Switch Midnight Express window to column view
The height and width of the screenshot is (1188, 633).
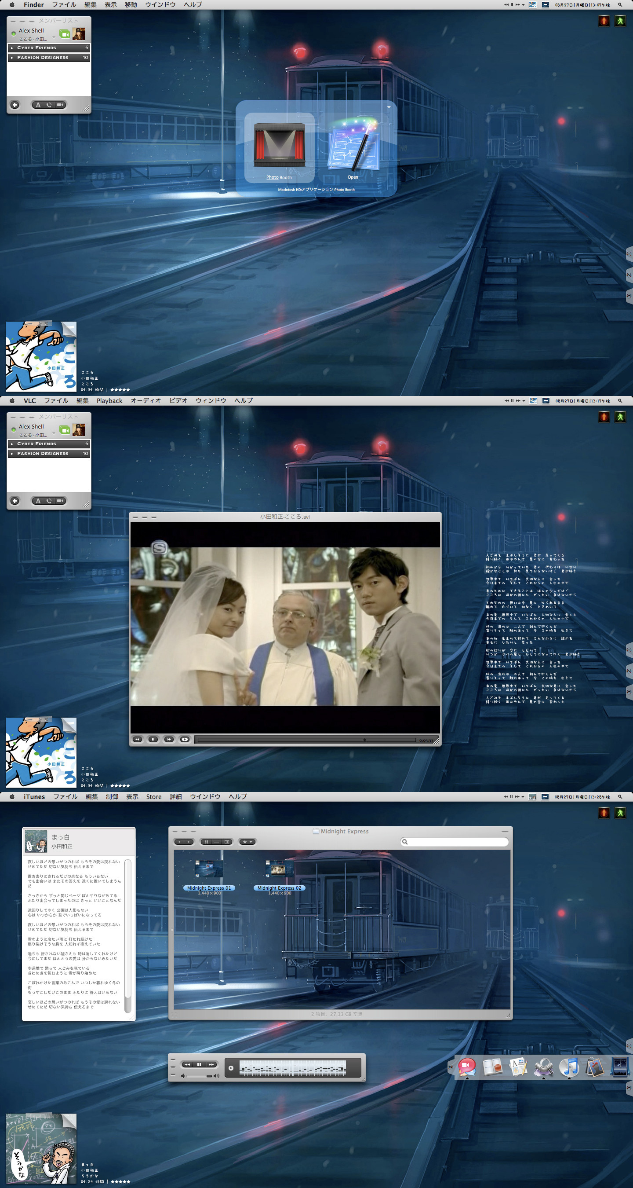[x=227, y=842]
